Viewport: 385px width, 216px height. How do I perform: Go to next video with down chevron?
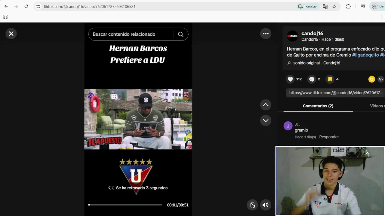266,120
